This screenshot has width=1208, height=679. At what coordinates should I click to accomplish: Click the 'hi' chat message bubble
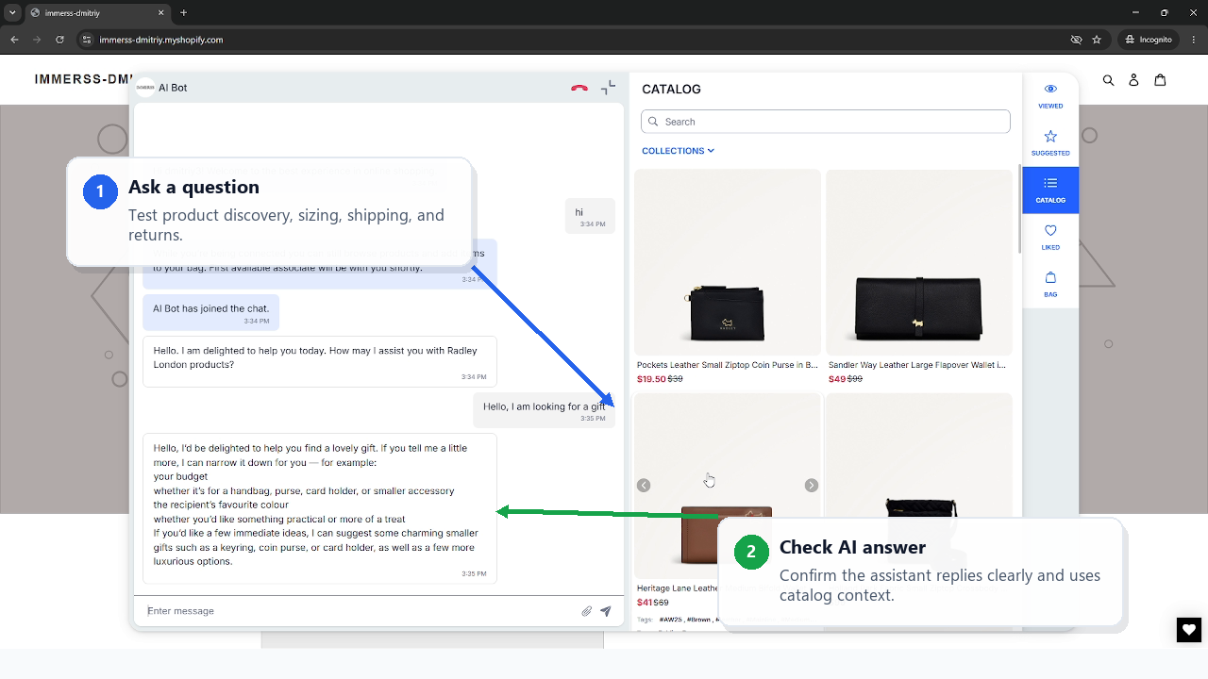point(591,217)
